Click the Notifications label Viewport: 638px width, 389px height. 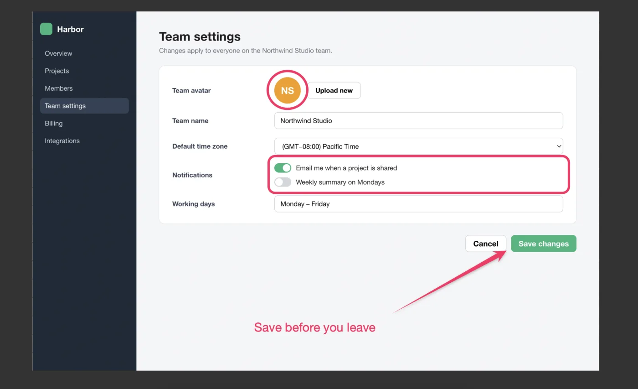coord(192,175)
